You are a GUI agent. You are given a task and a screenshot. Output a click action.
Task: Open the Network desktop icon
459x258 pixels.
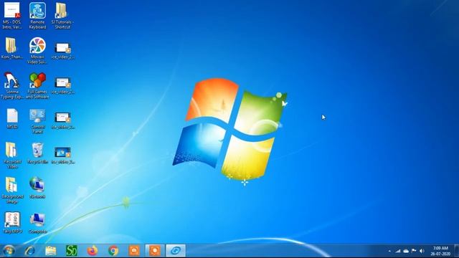click(x=37, y=188)
